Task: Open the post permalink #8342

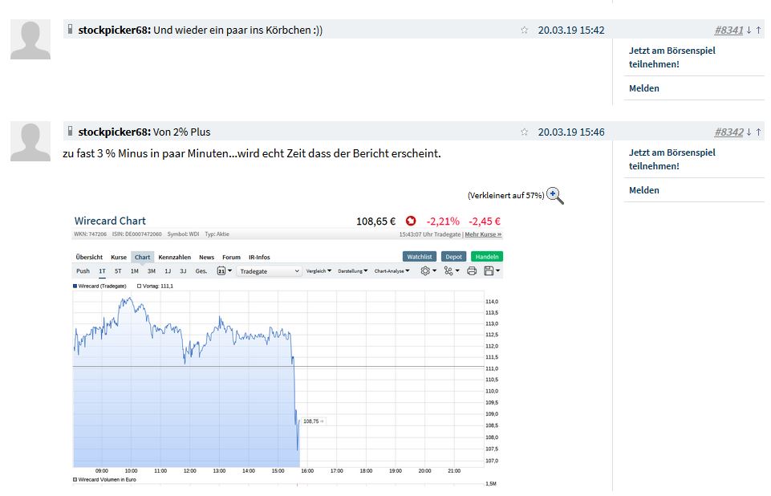Action: click(728, 132)
